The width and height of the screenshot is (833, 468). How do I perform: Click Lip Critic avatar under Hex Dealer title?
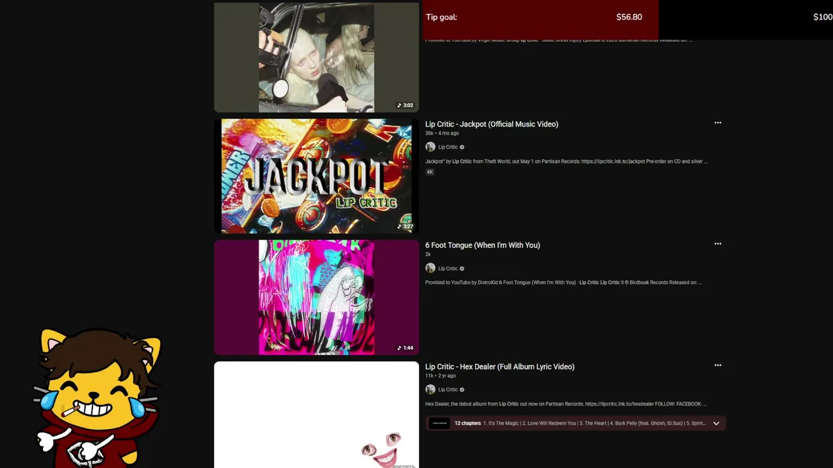pos(430,389)
